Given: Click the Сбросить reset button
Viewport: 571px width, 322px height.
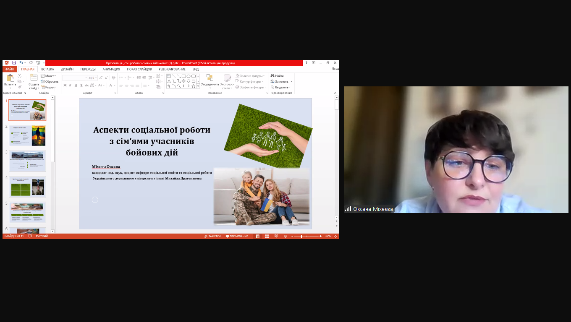Looking at the screenshot, I should 50,81.
